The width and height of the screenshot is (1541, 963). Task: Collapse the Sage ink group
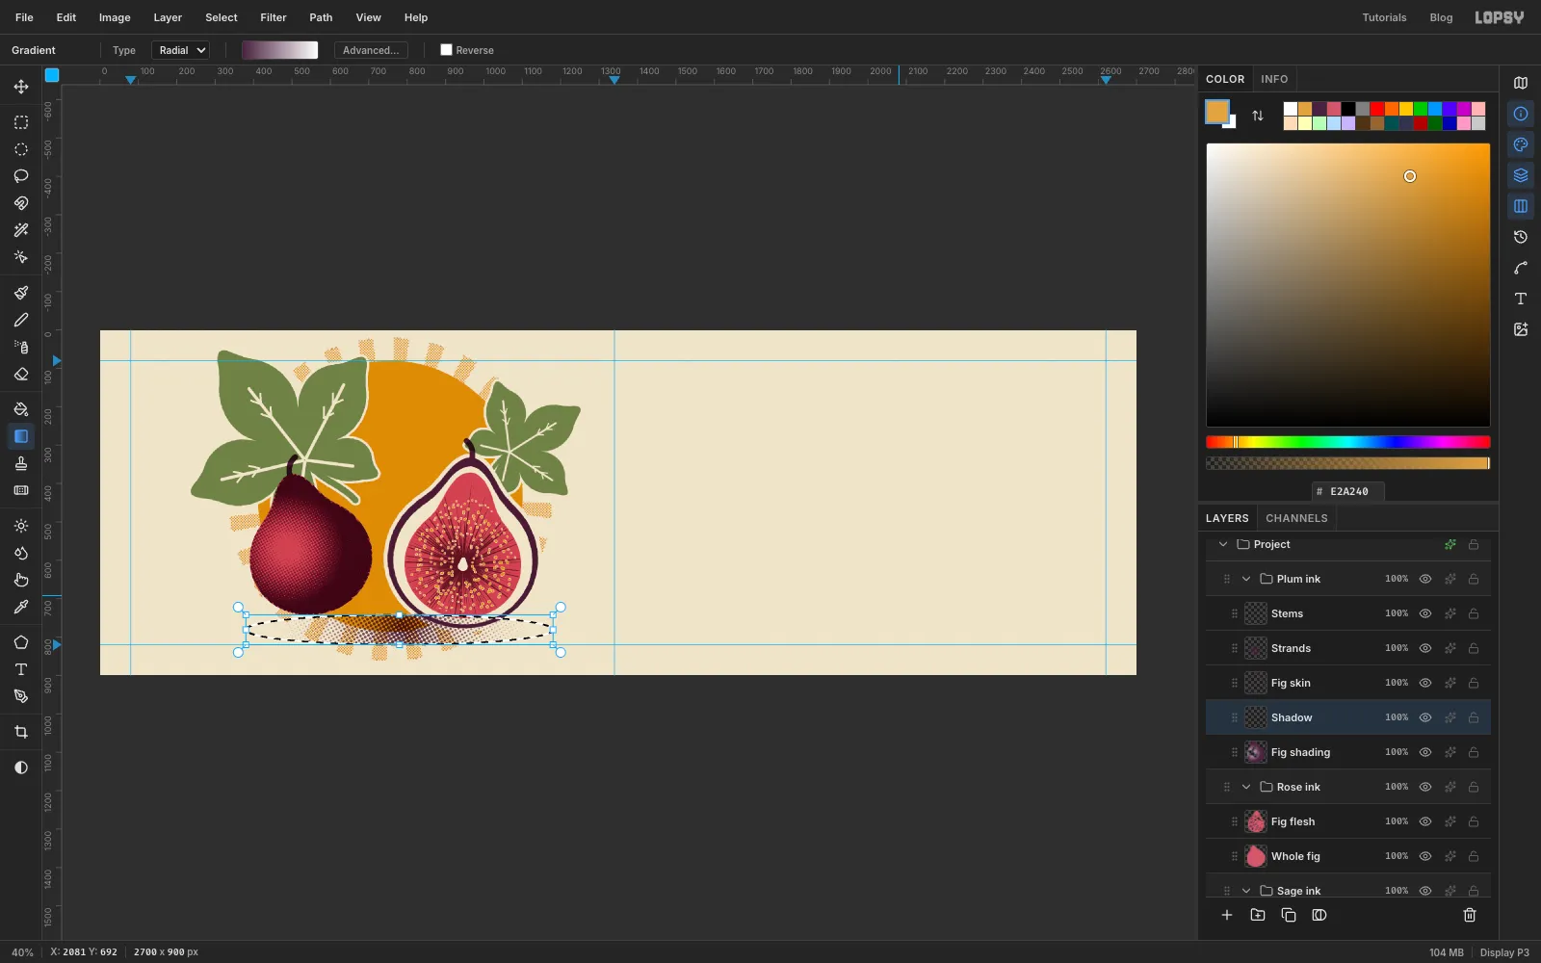(x=1246, y=891)
